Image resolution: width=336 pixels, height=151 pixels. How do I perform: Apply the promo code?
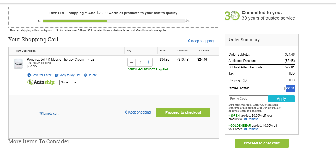coord(281,99)
